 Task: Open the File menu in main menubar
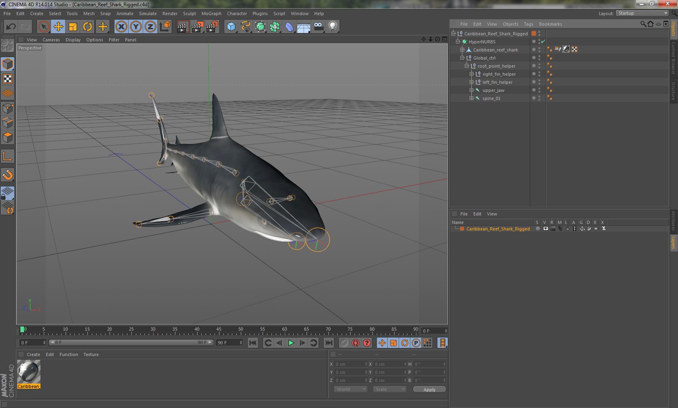click(7, 13)
